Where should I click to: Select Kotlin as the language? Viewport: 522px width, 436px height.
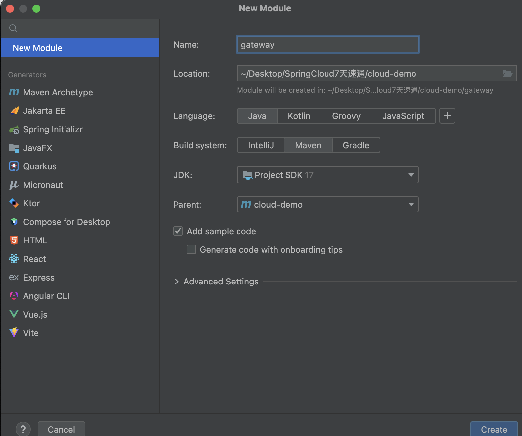click(x=299, y=116)
